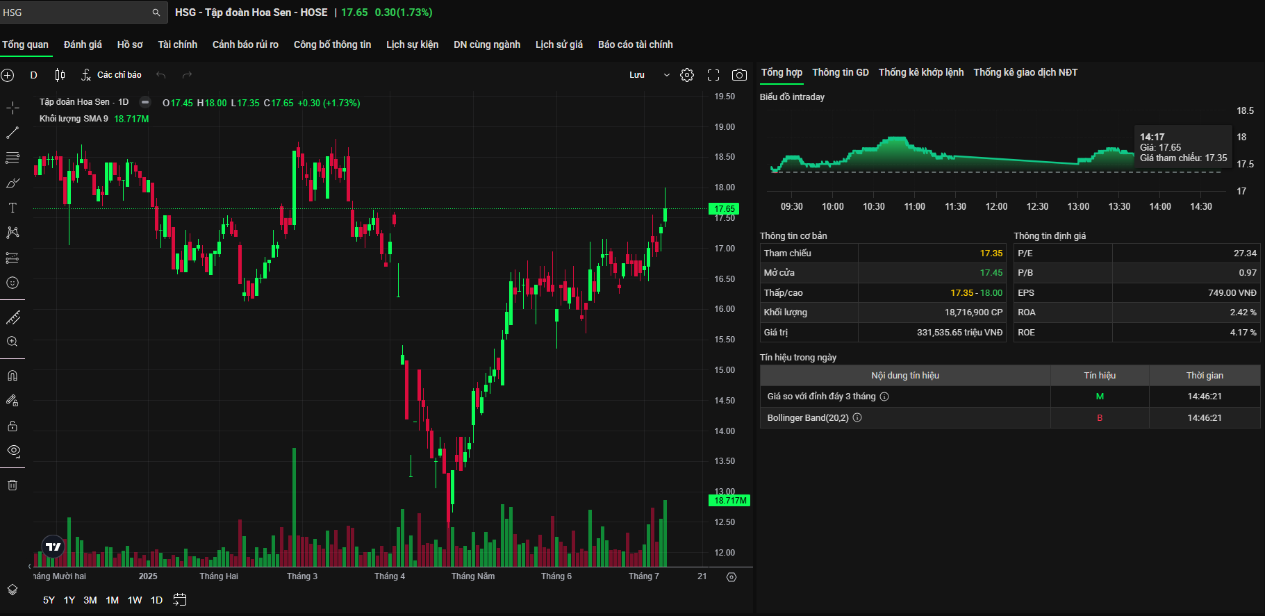1265x616 pixels.
Task: Select the 'Tổng hợp' panel tab
Action: tap(782, 72)
